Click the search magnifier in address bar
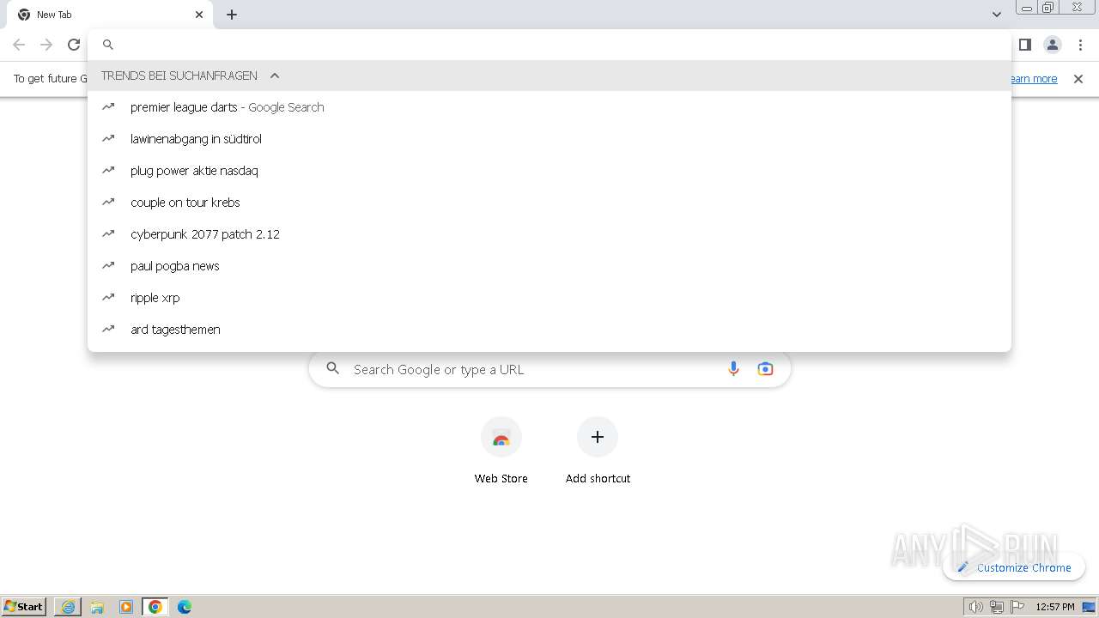The height and width of the screenshot is (618, 1099). tap(108, 45)
